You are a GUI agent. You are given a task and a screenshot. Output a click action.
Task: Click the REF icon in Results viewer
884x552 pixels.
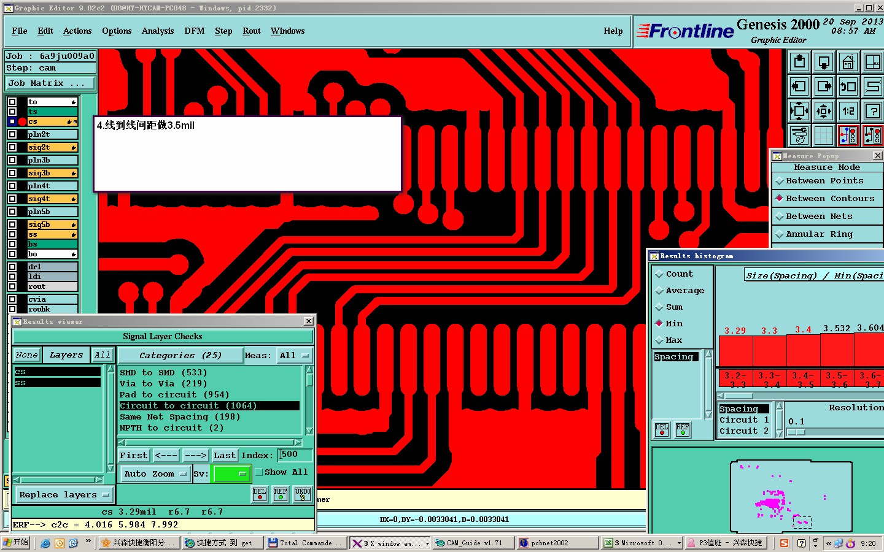[281, 494]
